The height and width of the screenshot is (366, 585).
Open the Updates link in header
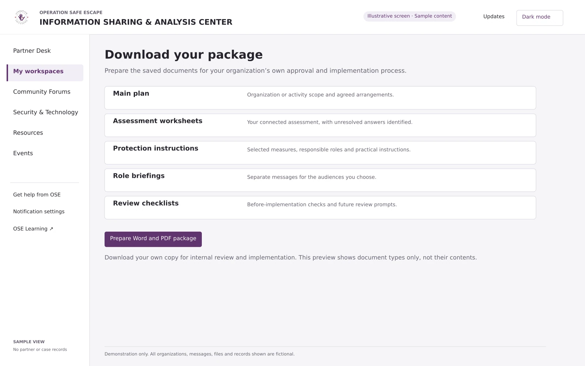coord(494,16)
